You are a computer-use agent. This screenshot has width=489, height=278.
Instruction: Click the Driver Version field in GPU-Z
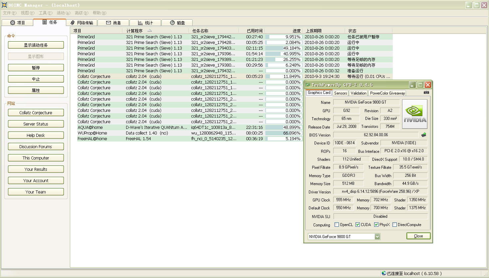point(380,191)
